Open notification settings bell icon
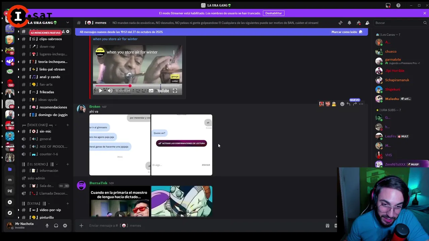Viewport: 429px width, 241px height. [349, 23]
